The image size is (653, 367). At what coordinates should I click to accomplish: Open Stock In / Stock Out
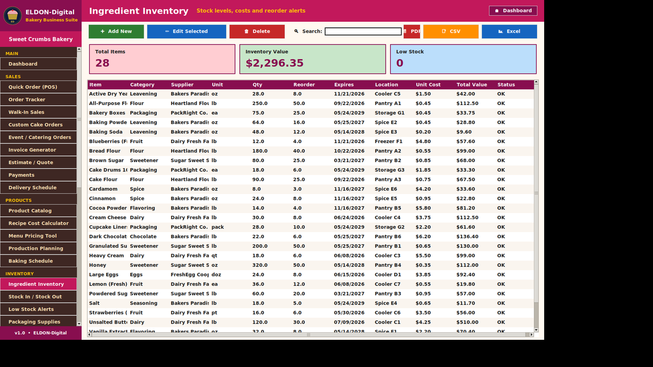(x=38, y=297)
